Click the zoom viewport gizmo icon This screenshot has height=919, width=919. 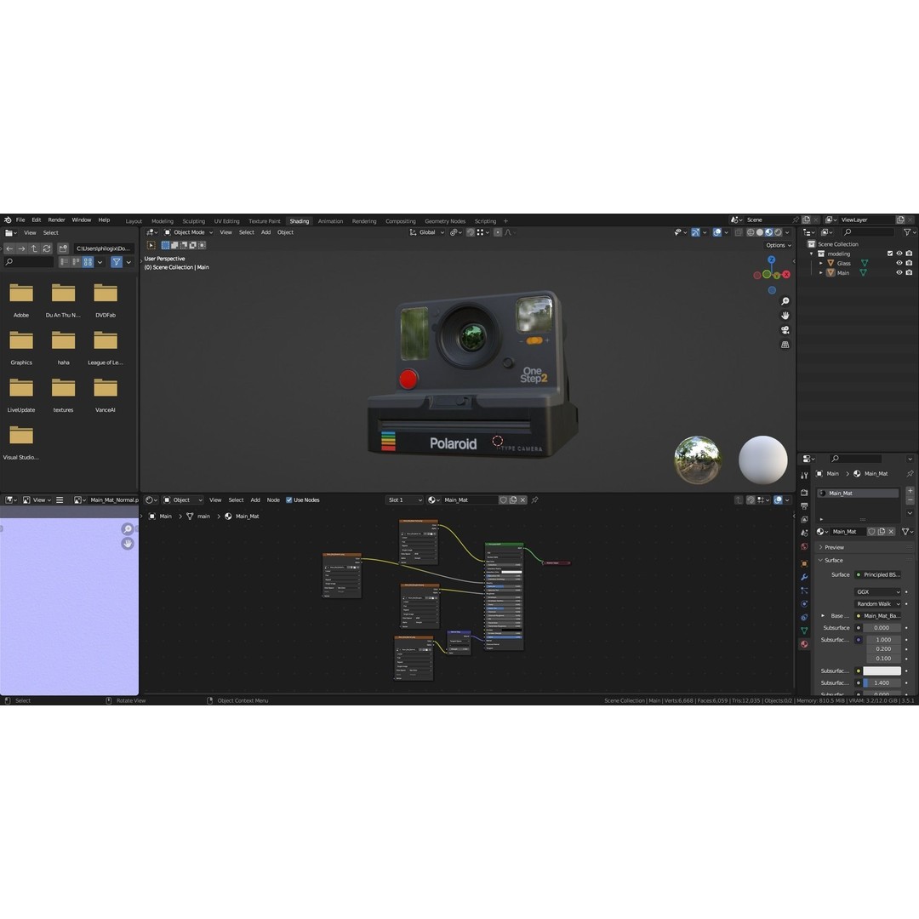pos(785,301)
